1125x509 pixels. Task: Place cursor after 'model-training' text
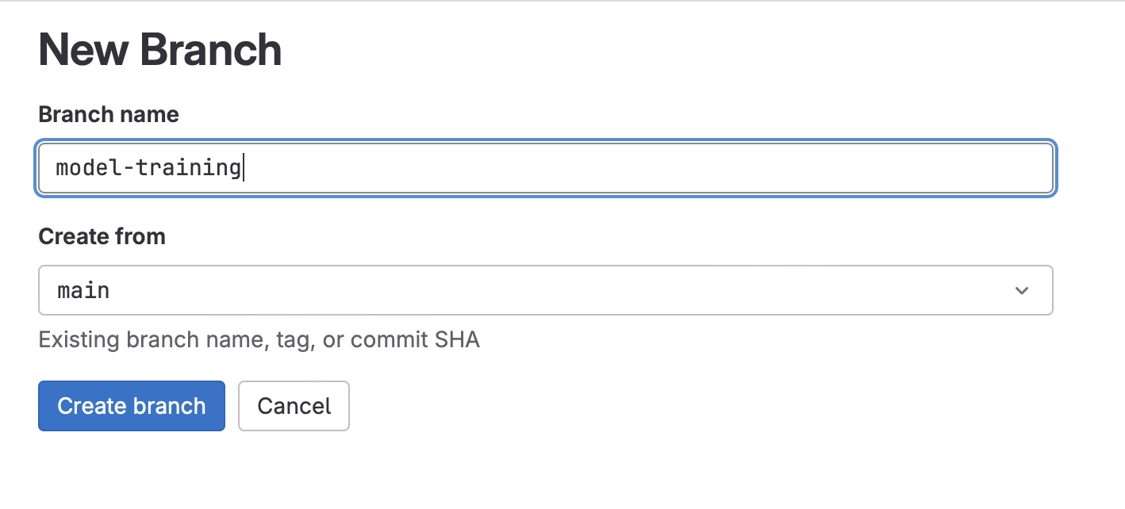[242, 168]
